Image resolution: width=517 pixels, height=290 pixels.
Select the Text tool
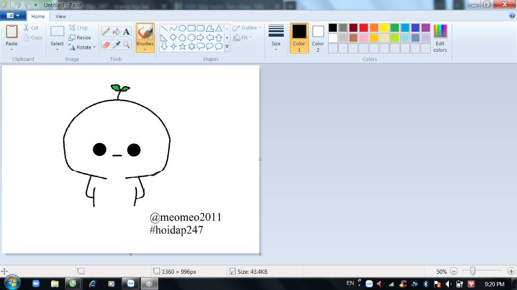click(126, 32)
